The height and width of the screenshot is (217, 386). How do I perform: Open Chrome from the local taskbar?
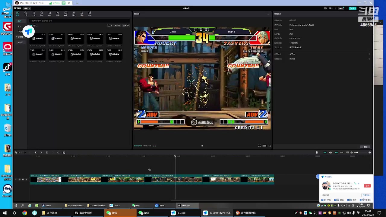point(25,213)
